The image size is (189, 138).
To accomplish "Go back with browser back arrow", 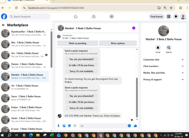I will click(x=3, y=8).
